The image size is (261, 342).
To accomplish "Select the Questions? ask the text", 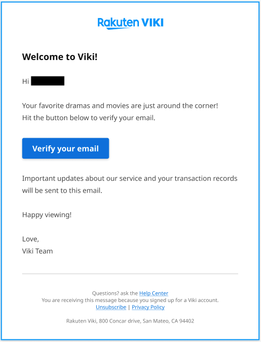I will pos(115,293).
